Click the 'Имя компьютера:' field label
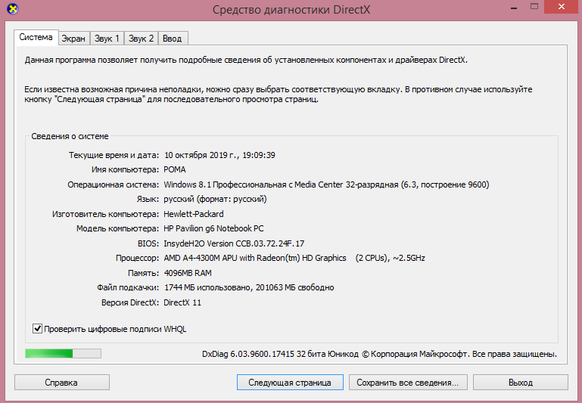This screenshot has width=582, height=403. click(x=125, y=169)
